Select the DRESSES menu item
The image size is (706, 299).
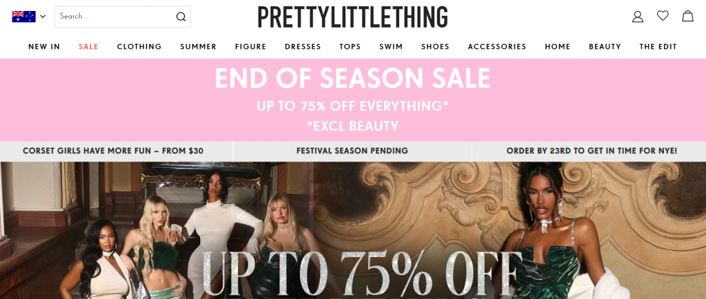303,47
